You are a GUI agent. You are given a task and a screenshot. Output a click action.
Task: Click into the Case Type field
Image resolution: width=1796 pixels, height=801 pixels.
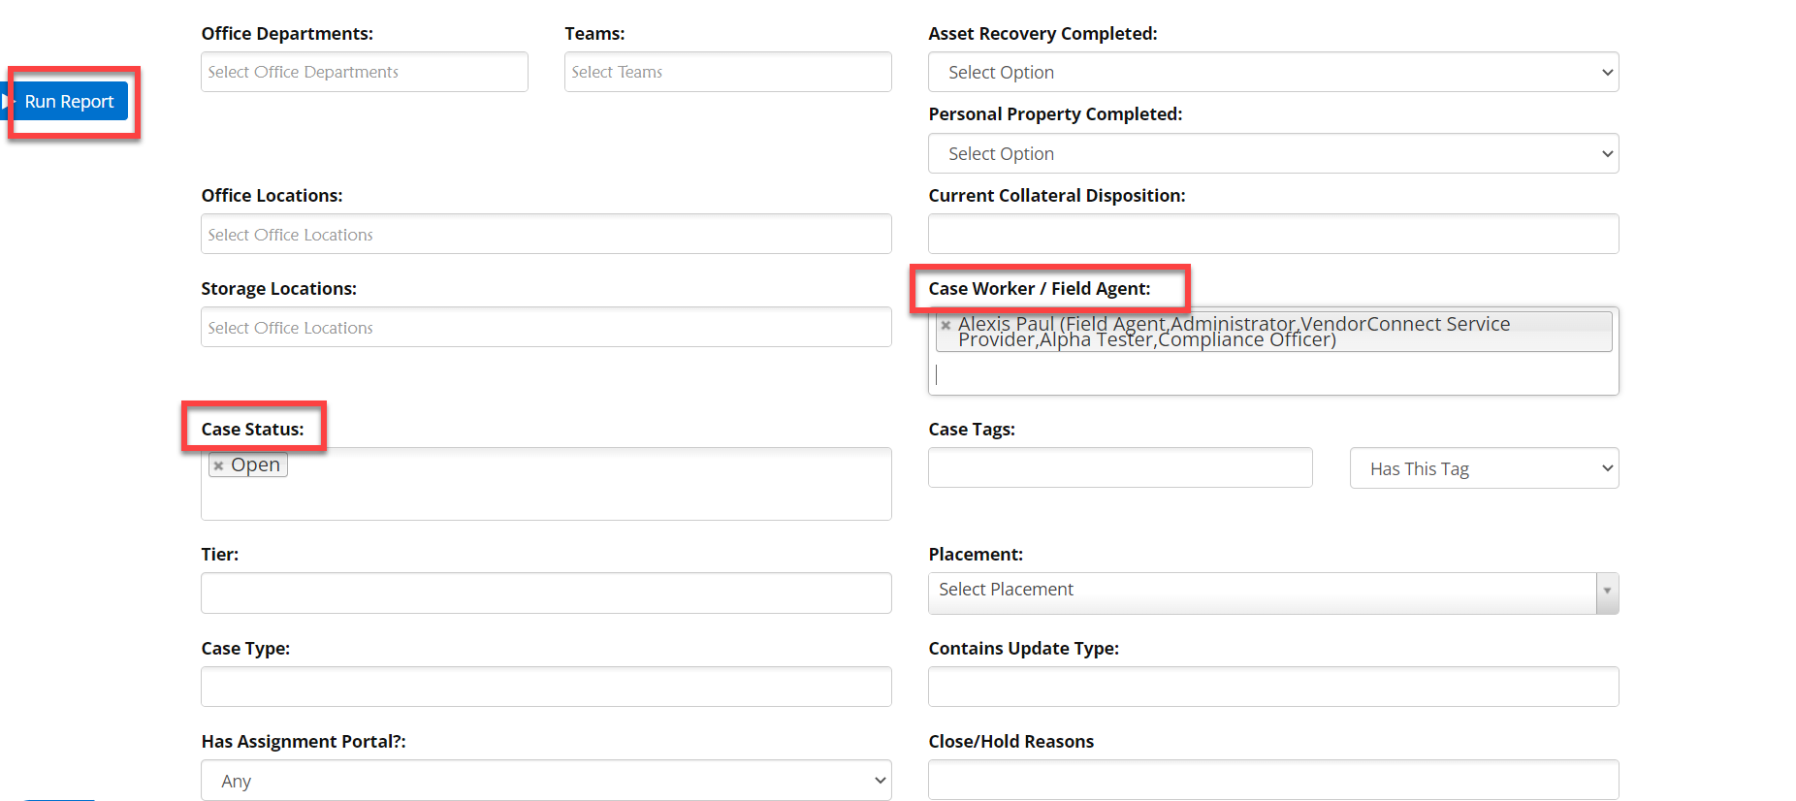pos(546,687)
